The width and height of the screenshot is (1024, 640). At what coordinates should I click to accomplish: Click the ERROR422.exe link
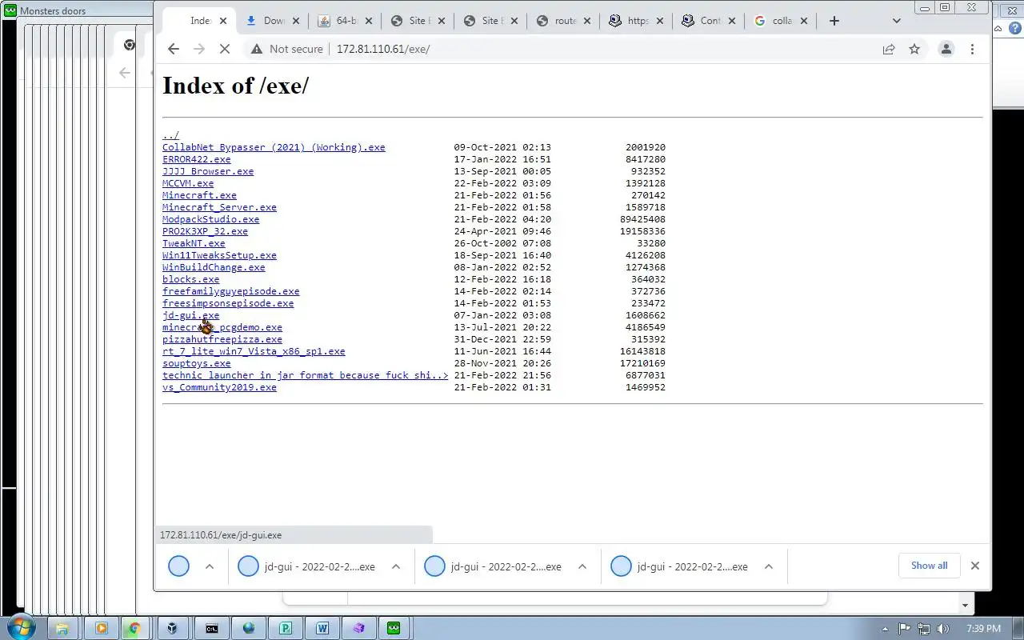(196, 159)
